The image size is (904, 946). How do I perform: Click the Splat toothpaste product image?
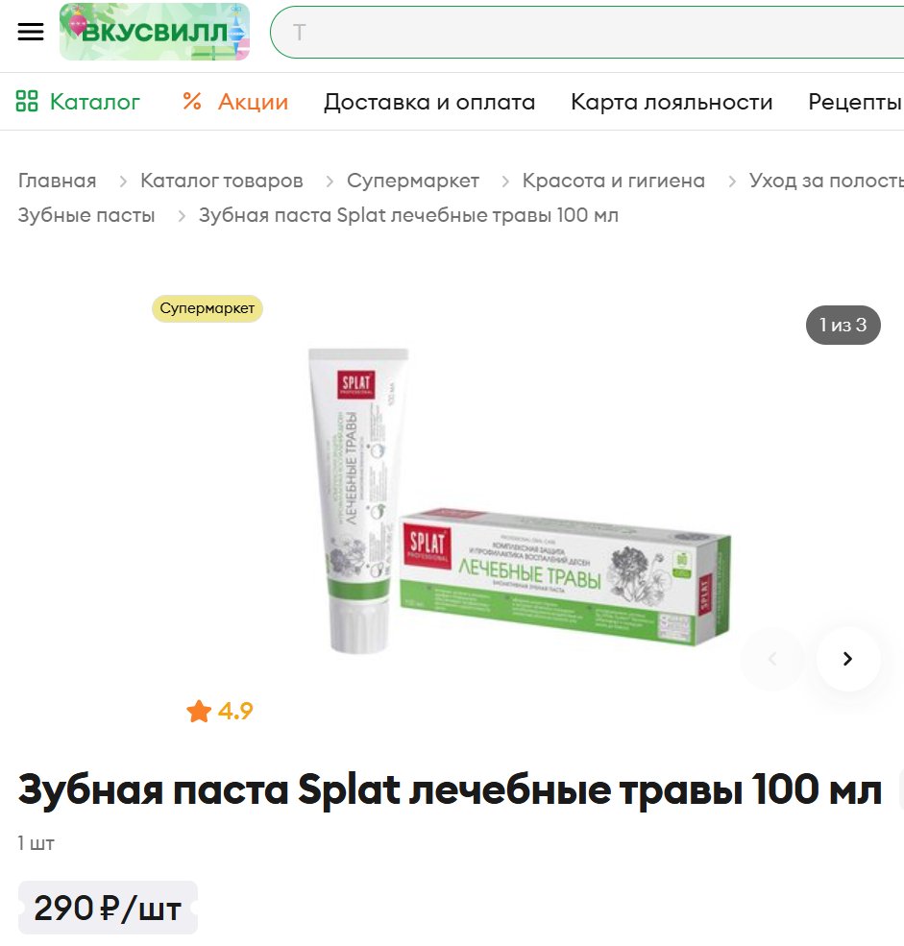519,500
